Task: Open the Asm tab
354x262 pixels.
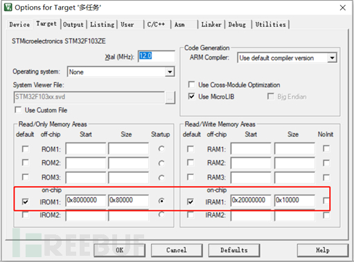Action: tap(179, 24)
